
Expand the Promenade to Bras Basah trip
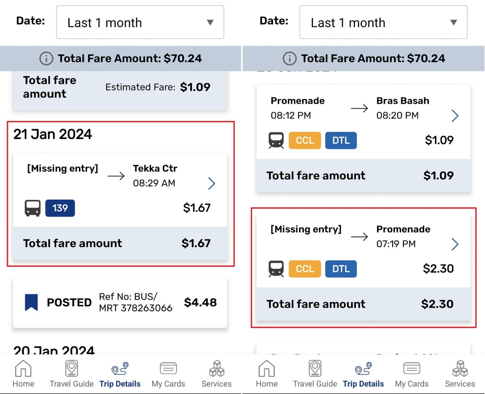[455, 116]
